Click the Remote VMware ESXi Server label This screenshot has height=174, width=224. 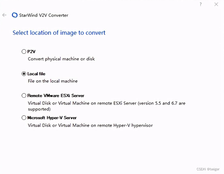[x=56, y=95]
